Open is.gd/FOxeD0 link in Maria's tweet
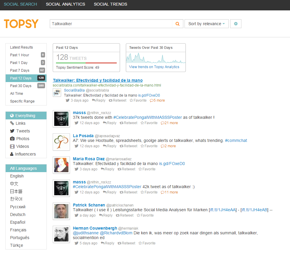 pos(172,164)
